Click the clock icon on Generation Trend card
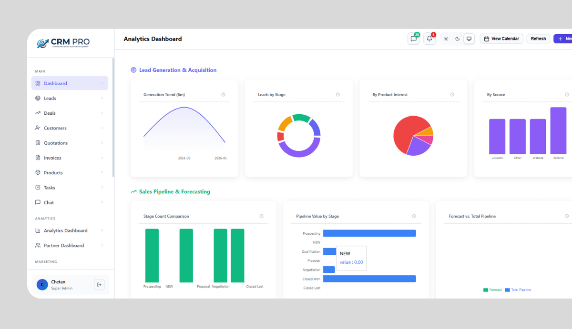Image resolution: width=572 pixels, height=329 pixels. [x=223, y=95]
